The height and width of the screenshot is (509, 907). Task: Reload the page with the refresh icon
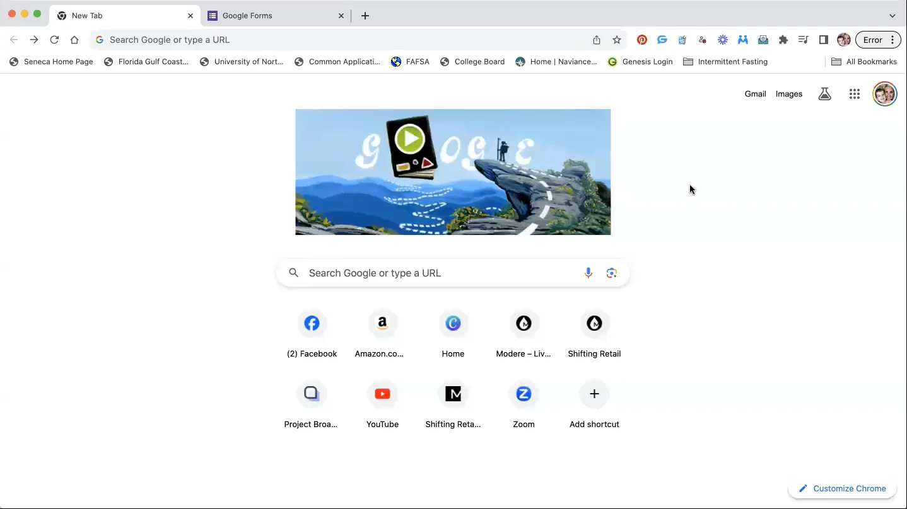click(54, 40)
